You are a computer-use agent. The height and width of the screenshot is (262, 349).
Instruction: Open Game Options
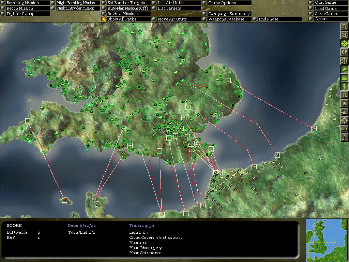227,3
